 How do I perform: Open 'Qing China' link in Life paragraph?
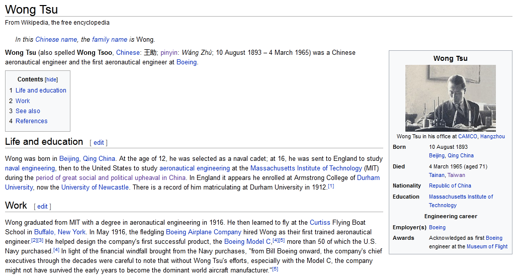click(x=99, y=159)
